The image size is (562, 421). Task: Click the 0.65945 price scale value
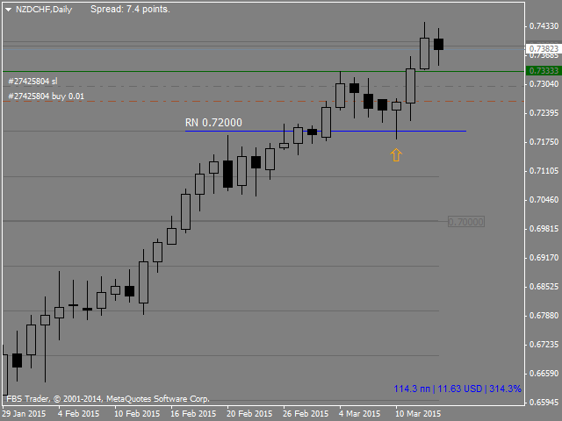point(544,402)
